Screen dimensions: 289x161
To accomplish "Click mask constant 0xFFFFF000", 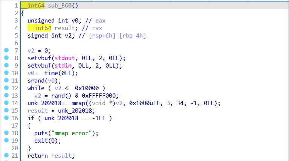I will 99,96.
